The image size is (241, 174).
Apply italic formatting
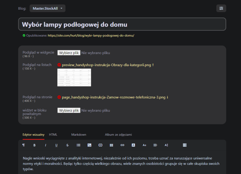[45, 145]
